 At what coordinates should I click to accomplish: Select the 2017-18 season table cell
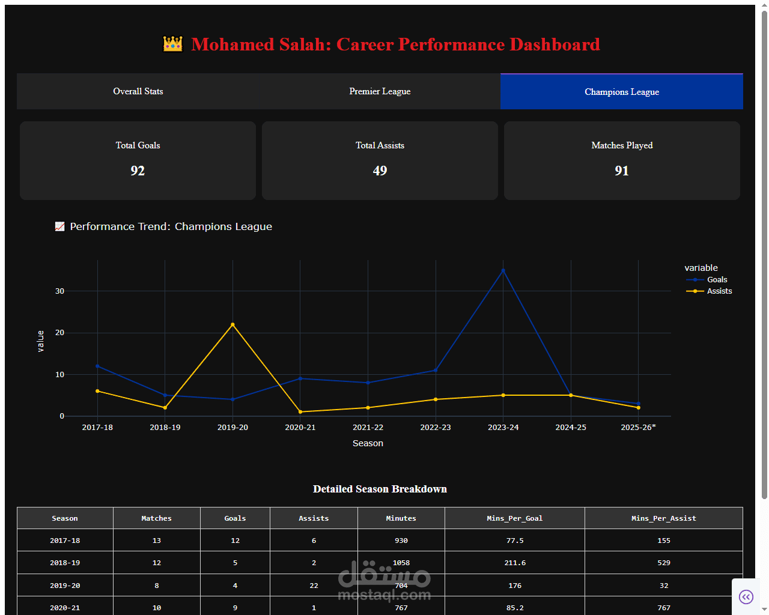[65, 541]
